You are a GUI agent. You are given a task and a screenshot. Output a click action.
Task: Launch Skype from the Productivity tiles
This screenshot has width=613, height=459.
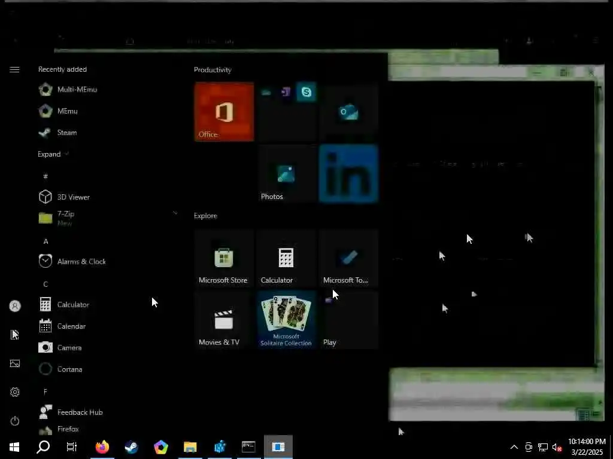[306, 92]
